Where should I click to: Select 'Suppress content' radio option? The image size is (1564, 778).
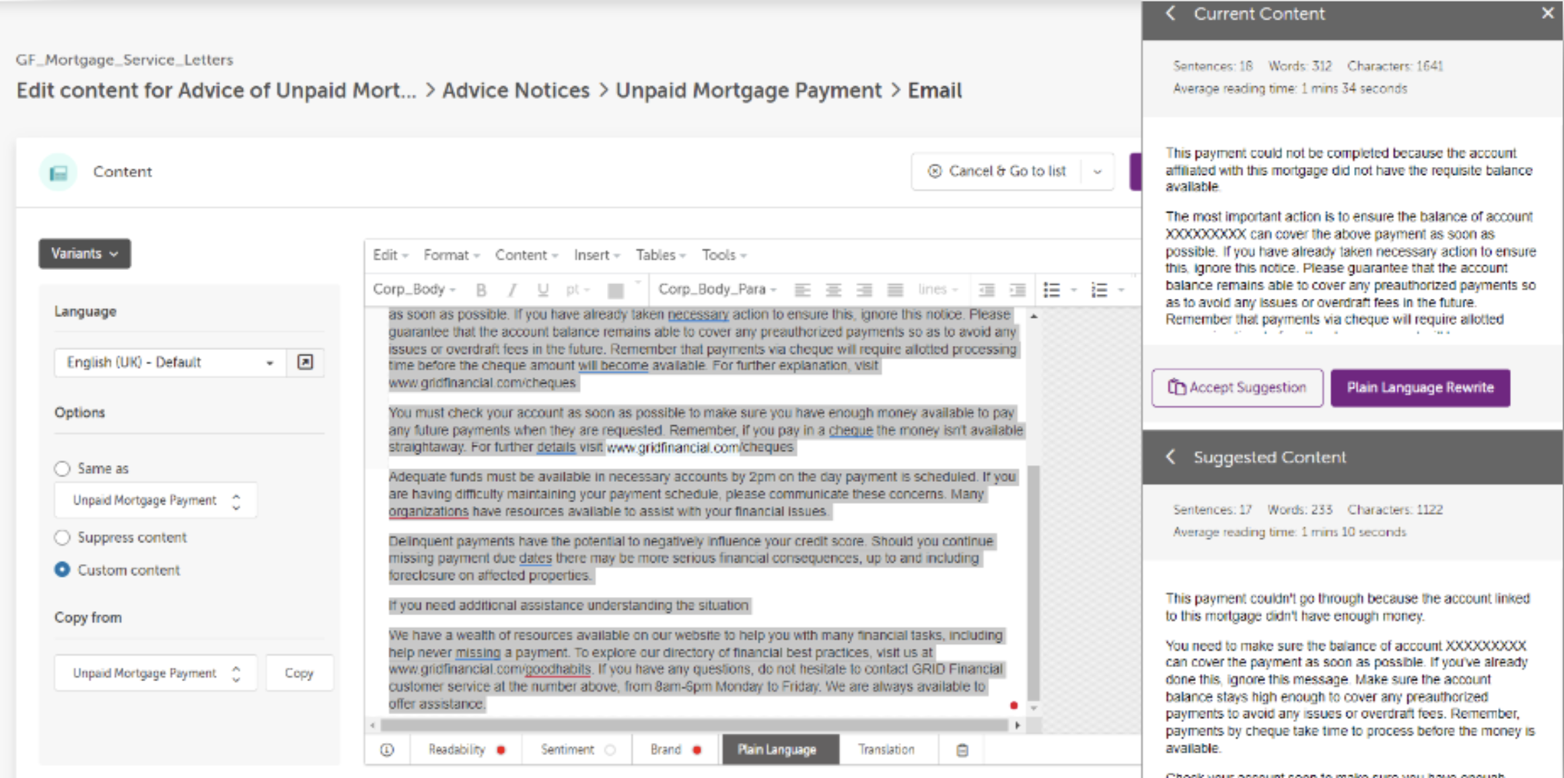tap(63, 537)
